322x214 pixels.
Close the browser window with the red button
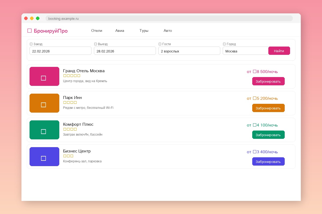click(26, 18)
